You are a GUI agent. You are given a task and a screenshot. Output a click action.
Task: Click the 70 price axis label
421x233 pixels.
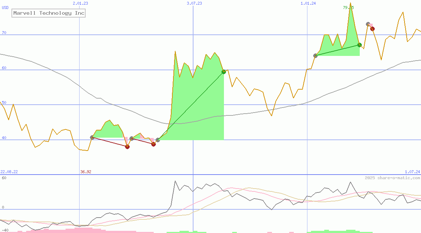4,33
